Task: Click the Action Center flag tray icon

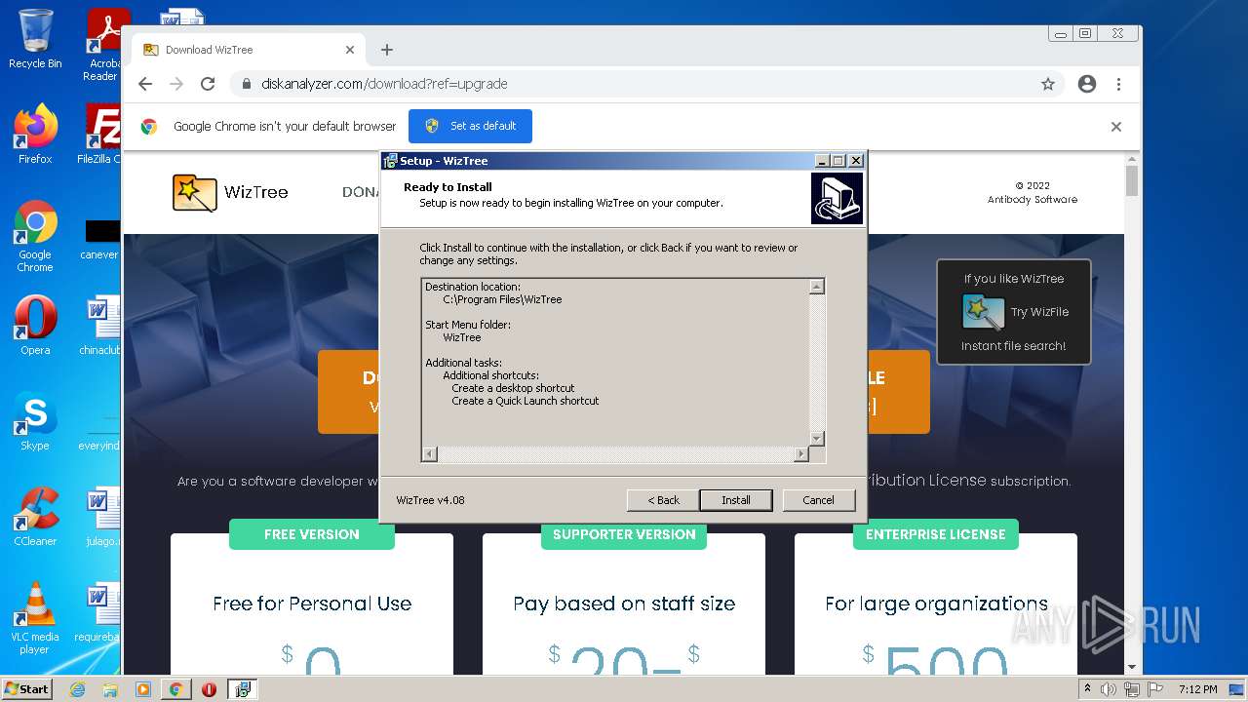Action: click(x=1155, y=689)
